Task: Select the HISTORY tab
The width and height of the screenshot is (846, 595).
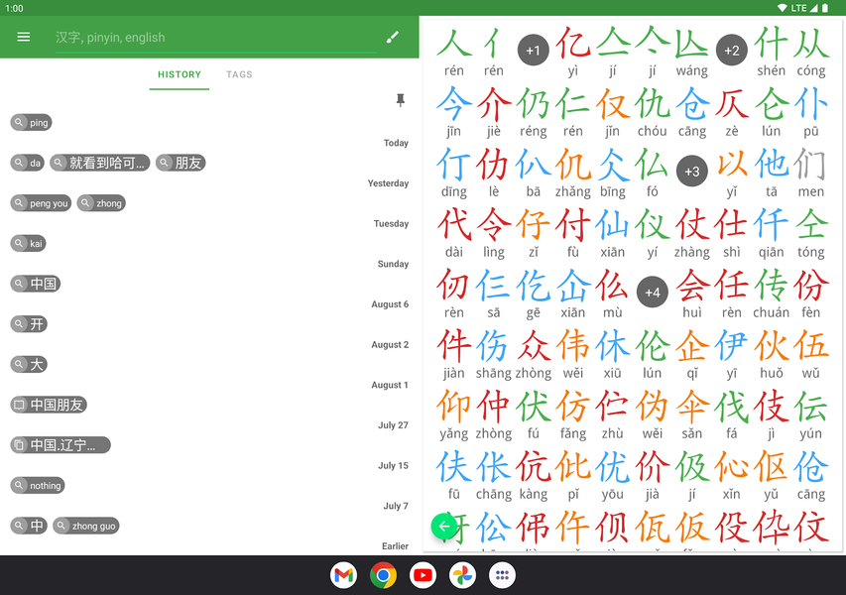Action: (x=179, y=74)
